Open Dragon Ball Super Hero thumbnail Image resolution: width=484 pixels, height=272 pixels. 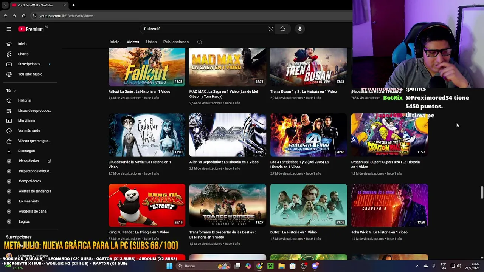tap(389, 135)
